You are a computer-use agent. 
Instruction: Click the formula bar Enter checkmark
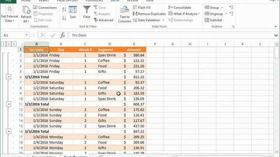point(53,35)
